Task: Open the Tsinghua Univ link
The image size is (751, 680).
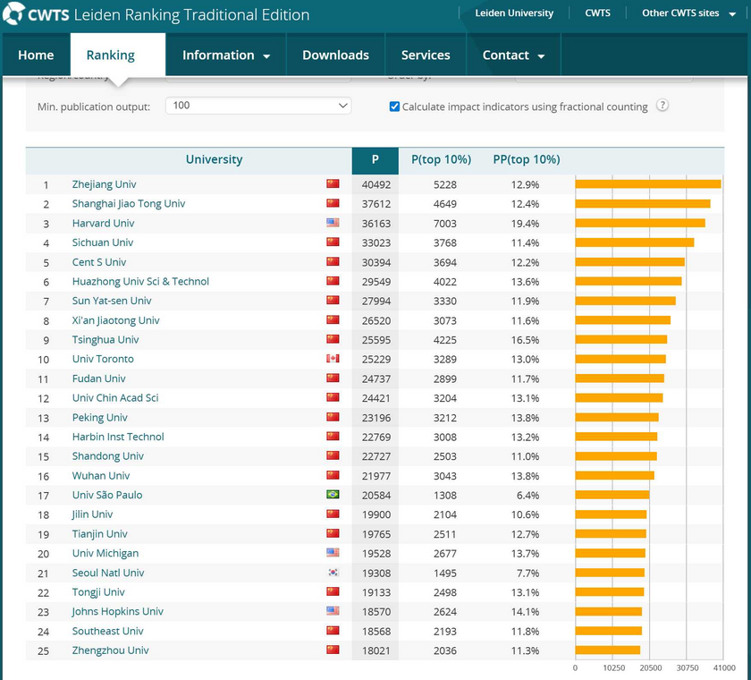Action: [105, 340]
